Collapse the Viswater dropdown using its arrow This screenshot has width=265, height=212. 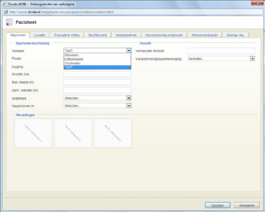(129, 50)
